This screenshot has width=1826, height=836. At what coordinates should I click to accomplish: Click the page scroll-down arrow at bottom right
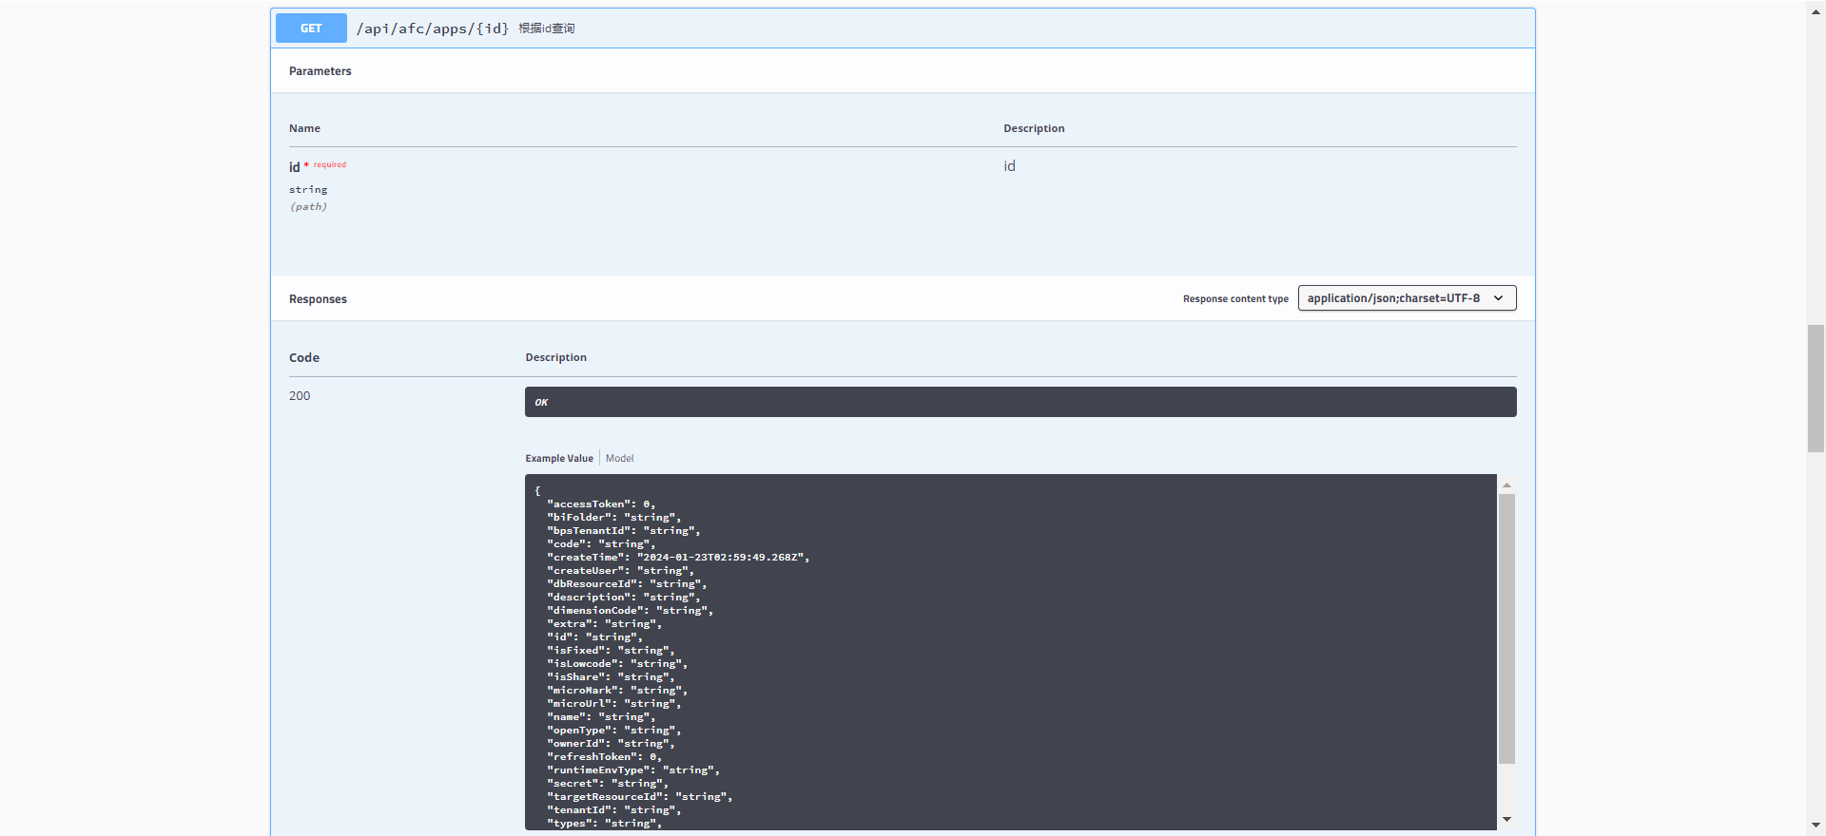[x=1816, y=826]
